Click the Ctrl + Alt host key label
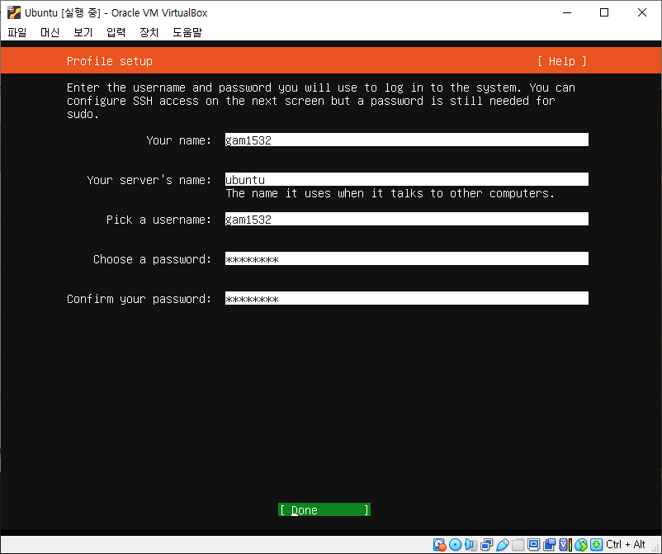 626,544
